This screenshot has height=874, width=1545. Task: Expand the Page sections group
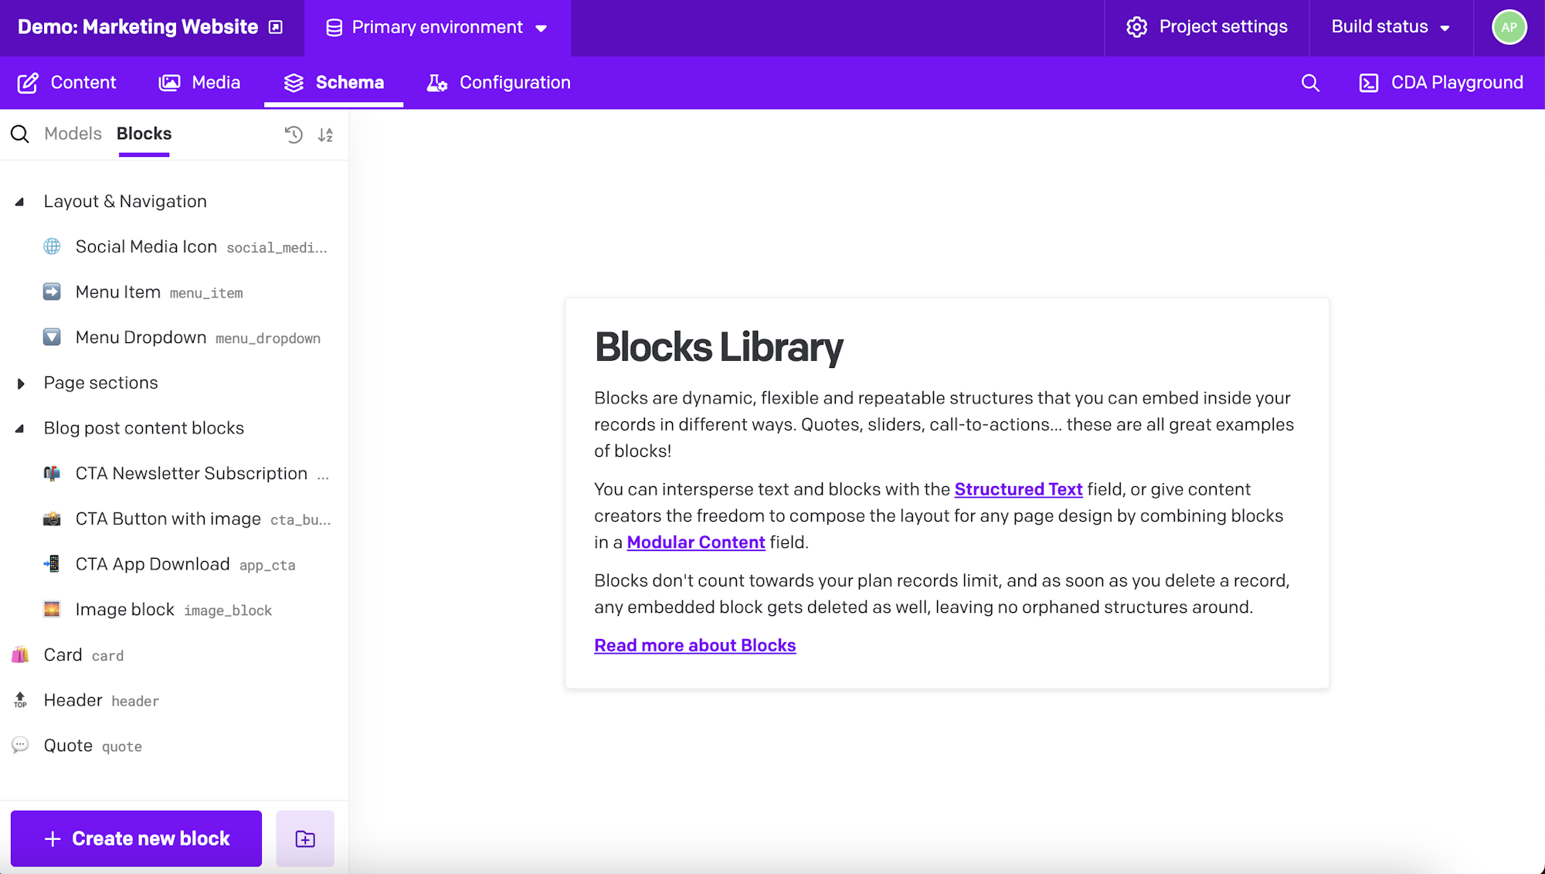point(20,383)
